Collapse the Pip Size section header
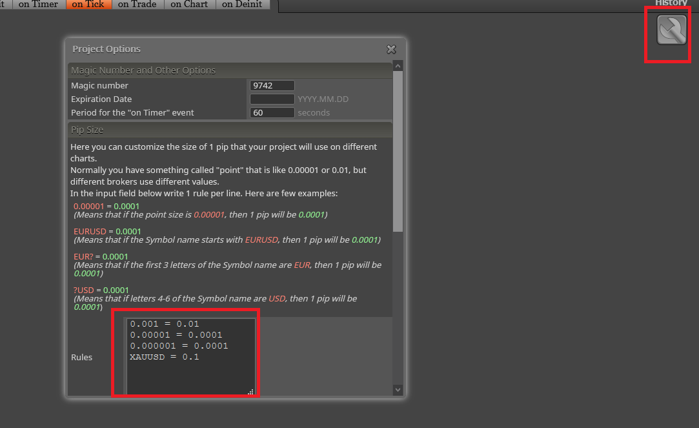 230,130
